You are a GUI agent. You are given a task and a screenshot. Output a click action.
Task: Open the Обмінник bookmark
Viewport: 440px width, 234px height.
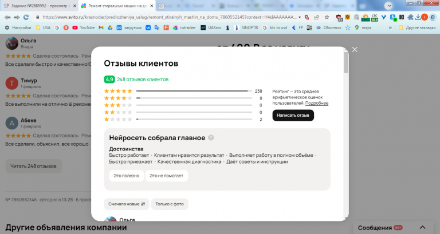[x=328, y=27]
